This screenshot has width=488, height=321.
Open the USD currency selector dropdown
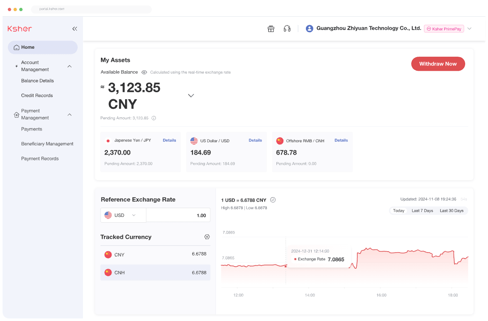point(123,215)
